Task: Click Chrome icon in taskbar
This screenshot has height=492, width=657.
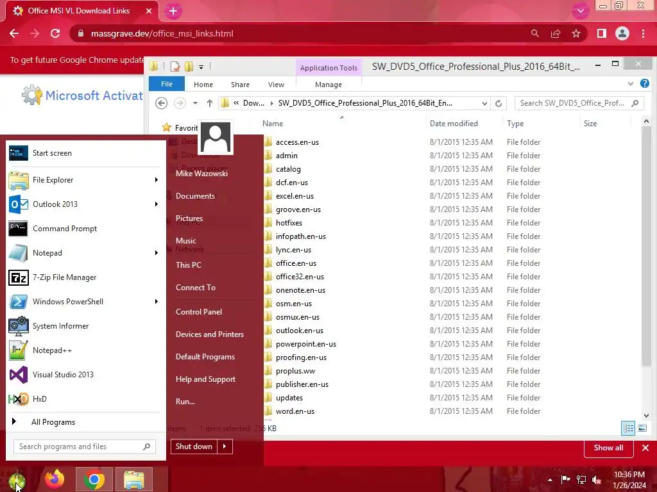Action: point(94,479)
